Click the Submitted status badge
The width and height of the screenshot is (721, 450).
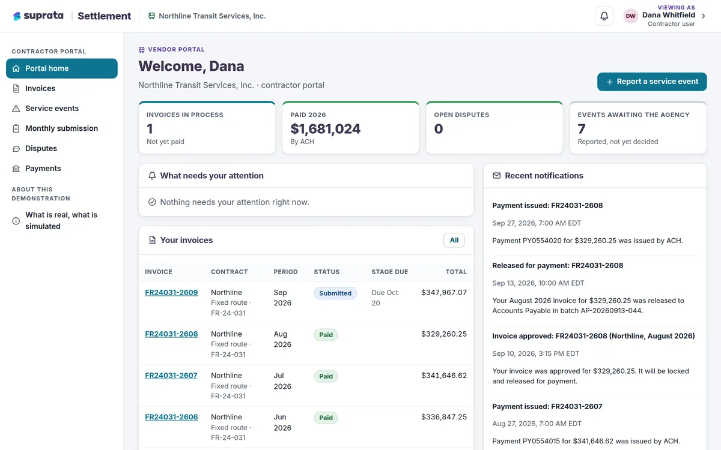click(335, 293)
